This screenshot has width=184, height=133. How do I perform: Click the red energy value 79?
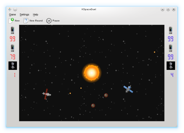[13, 57]
